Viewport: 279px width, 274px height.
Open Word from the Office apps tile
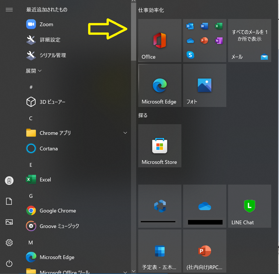[x=204, y=26]
